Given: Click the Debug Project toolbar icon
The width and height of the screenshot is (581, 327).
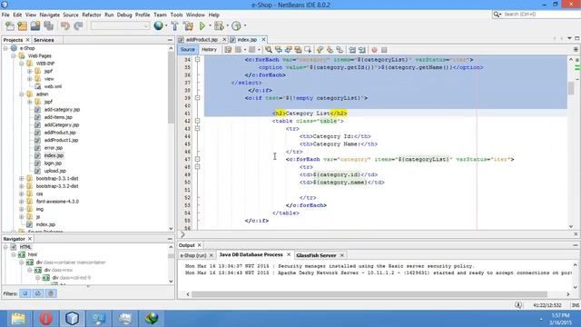Looking at the screenshot, I should coord(219,26).
